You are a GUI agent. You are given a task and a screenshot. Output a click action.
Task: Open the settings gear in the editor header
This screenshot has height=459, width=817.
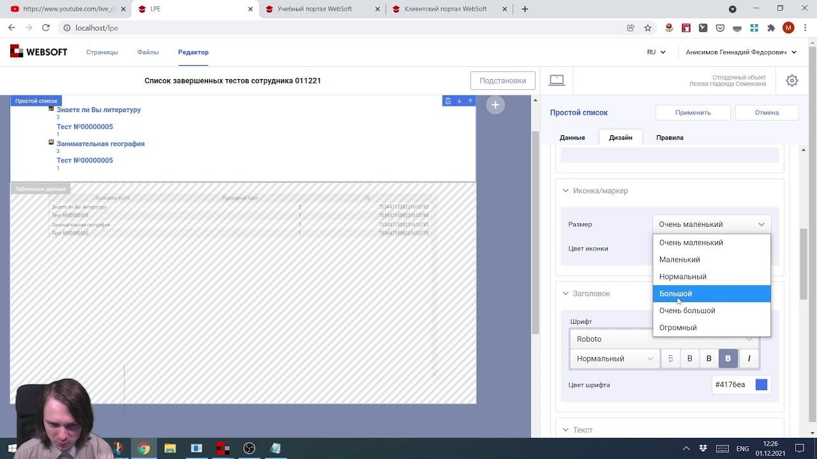792,80
